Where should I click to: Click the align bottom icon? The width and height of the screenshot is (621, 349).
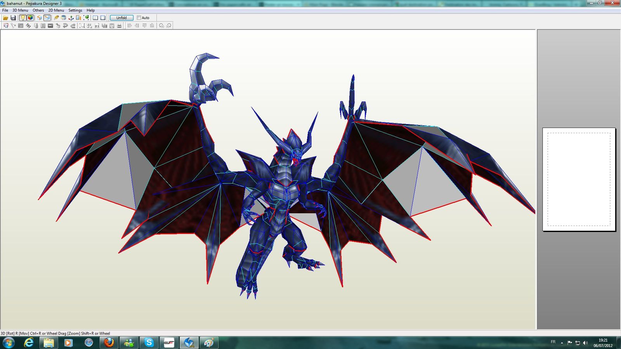pyautogui.click(x=152, y=26)
